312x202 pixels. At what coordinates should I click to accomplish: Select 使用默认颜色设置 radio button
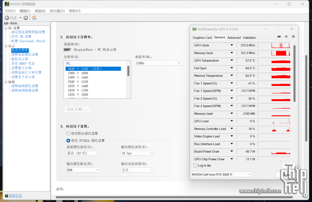point(68,133)
